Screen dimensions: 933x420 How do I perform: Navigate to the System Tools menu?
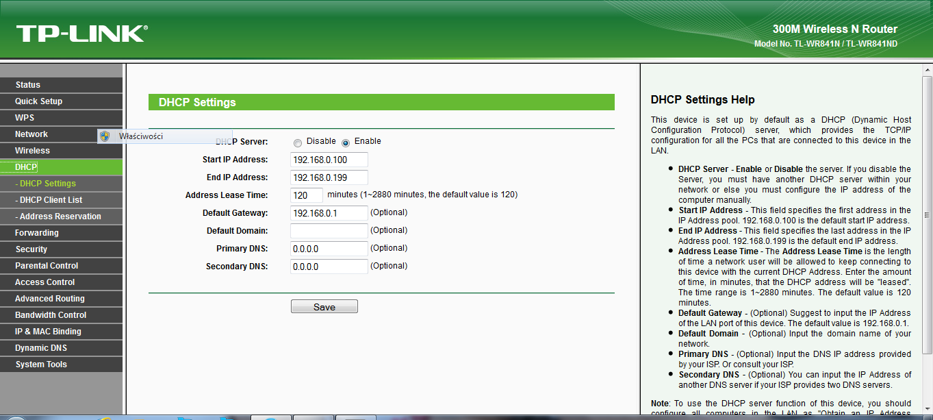coord(41,365)
